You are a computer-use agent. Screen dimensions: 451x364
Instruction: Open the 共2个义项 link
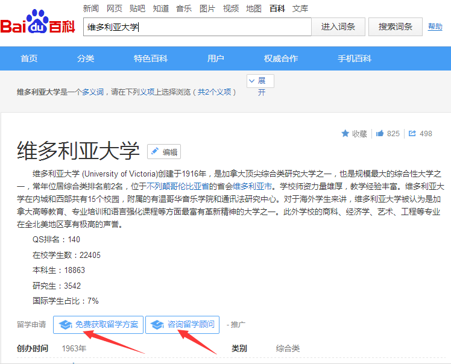coord(214,92)
